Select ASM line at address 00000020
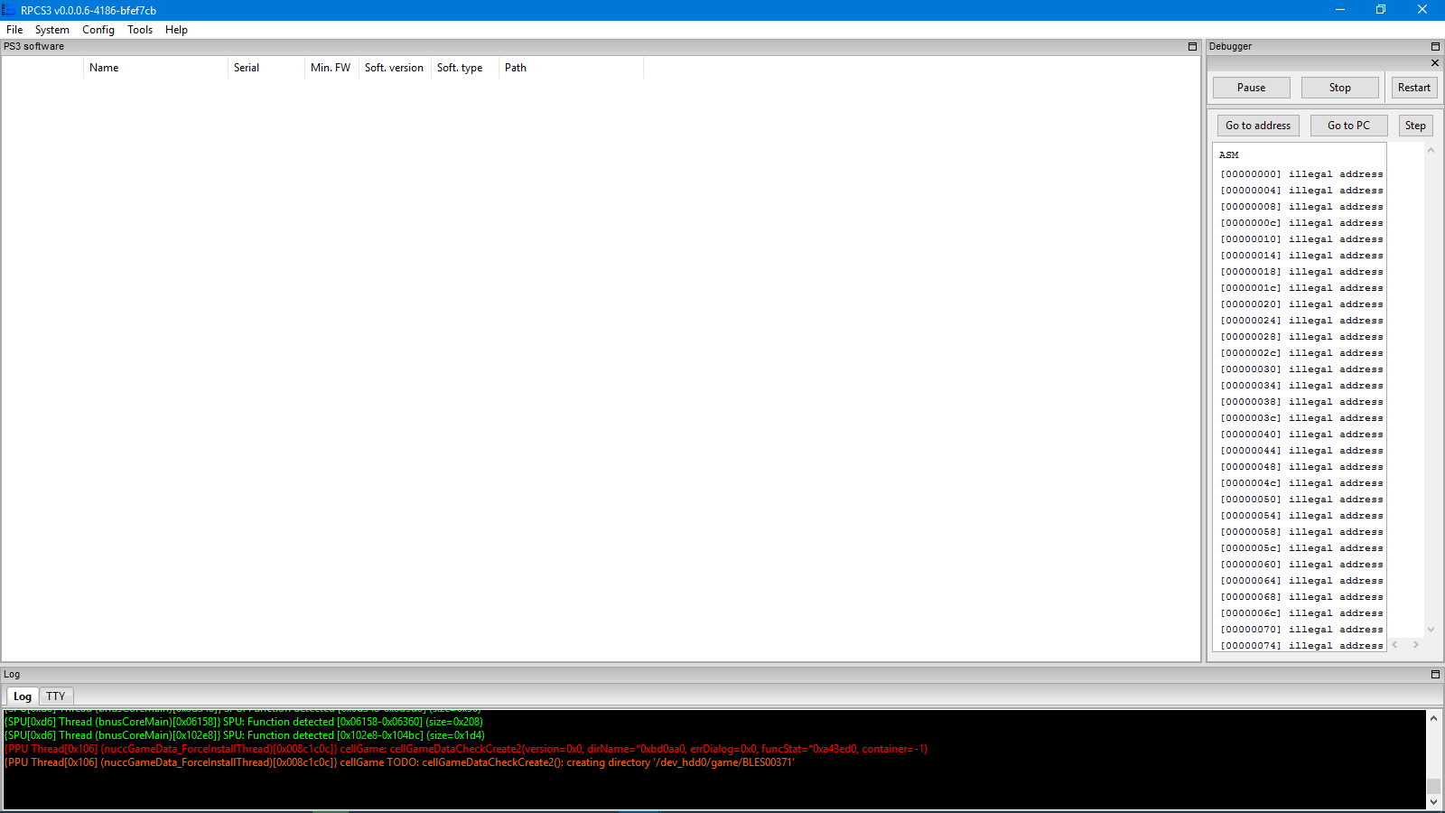The height and width of the screenshot is (813, 1445). point(1300,304)
